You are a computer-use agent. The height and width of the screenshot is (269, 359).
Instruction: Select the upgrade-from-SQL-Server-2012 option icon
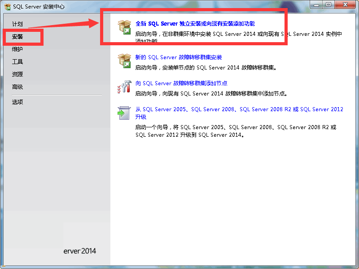point(124,112)
